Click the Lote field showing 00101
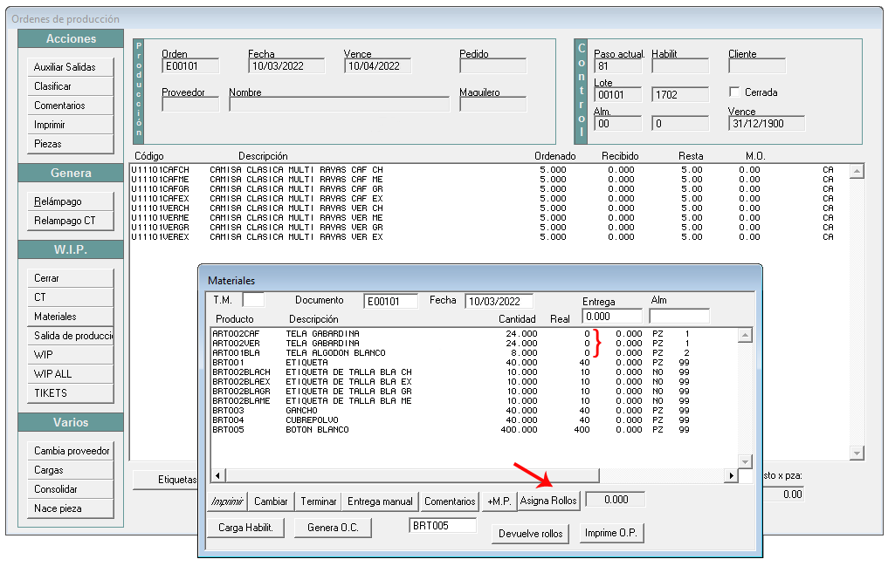This screenshot has height=566, width=895. pyautogui.click(x=617, y=95)
